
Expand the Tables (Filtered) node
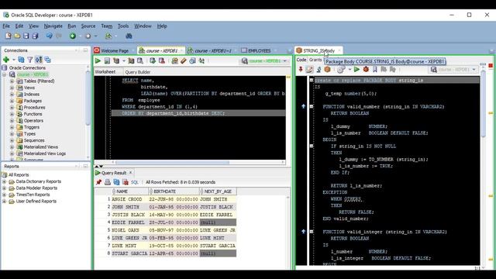(12, 81)
